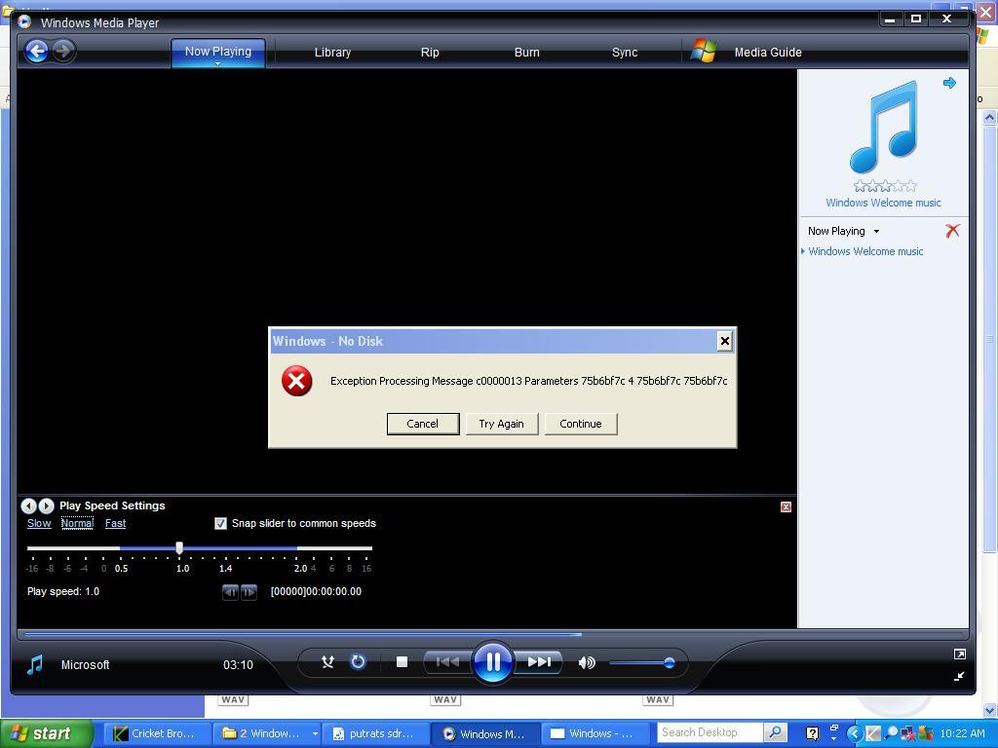The width and height of the screenshot is (998, 748).
Task: Uncheck Snap slider to common speeds
Action: 220,523
